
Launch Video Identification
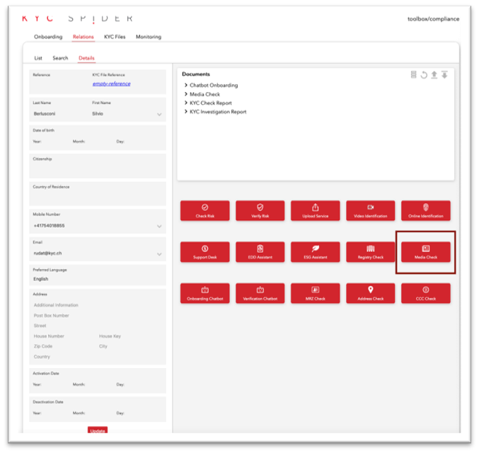coord(370,211)
